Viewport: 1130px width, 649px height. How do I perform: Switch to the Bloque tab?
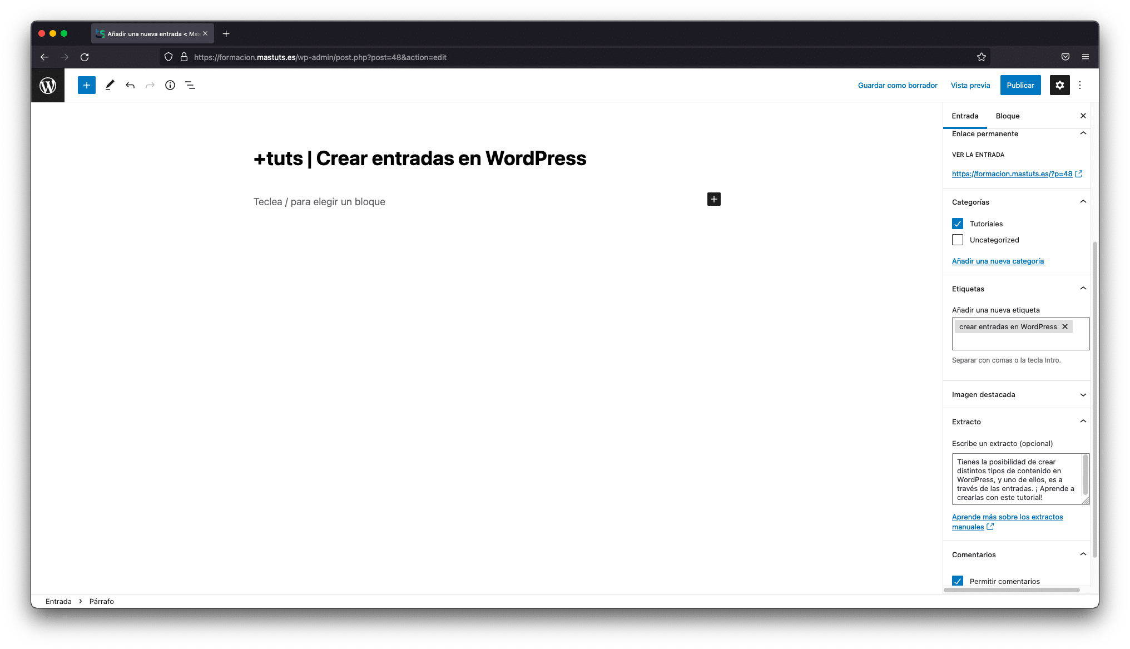1007,116
